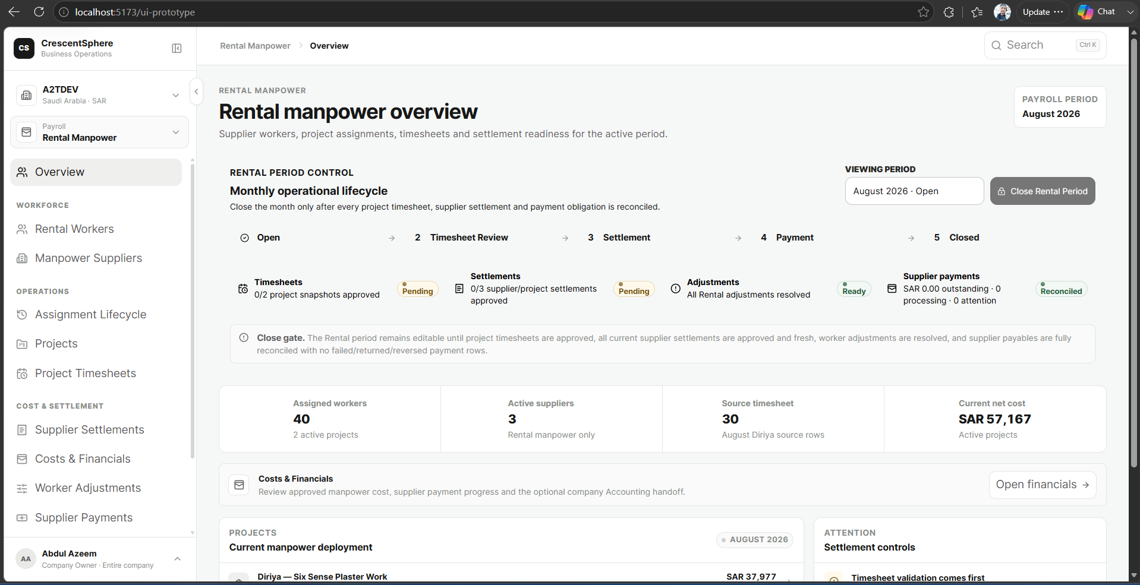Click the CrescentSphere CS logo
The image size is (1140, 585).
click(x=24, y=48)
